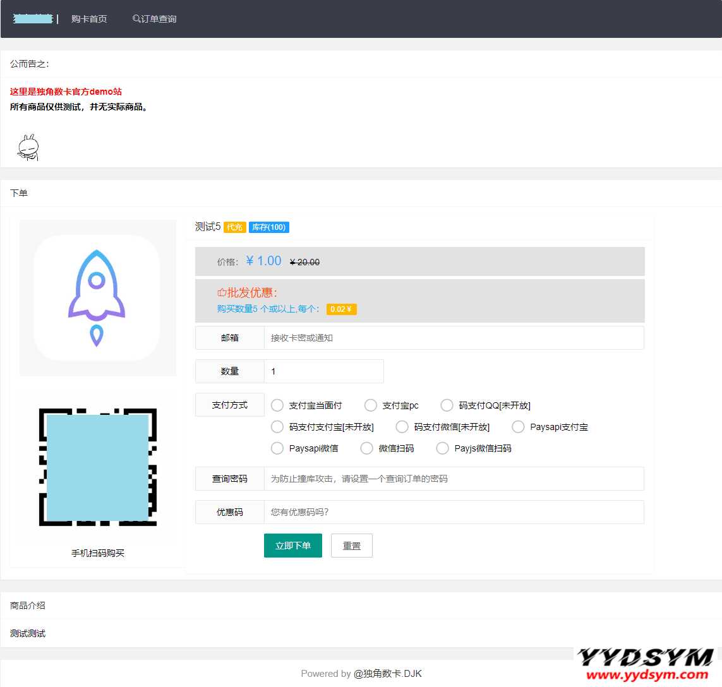Click the 查询密码 query password field
722x687 pixels.
click(454, 479)
